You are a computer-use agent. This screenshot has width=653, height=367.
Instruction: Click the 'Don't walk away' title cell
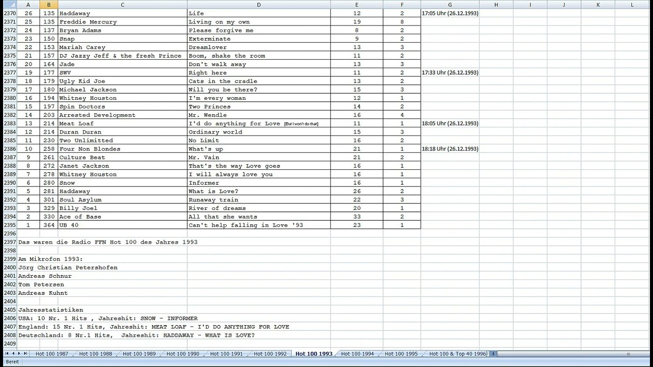[259, 64]
